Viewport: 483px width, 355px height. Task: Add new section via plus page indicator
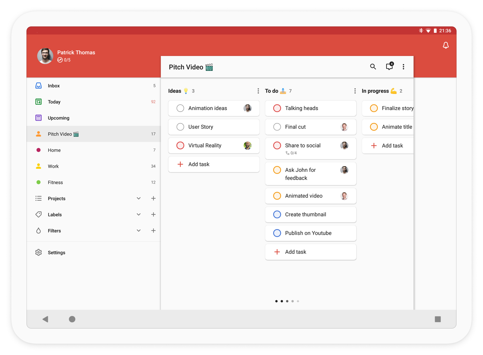tap(298, 301)
